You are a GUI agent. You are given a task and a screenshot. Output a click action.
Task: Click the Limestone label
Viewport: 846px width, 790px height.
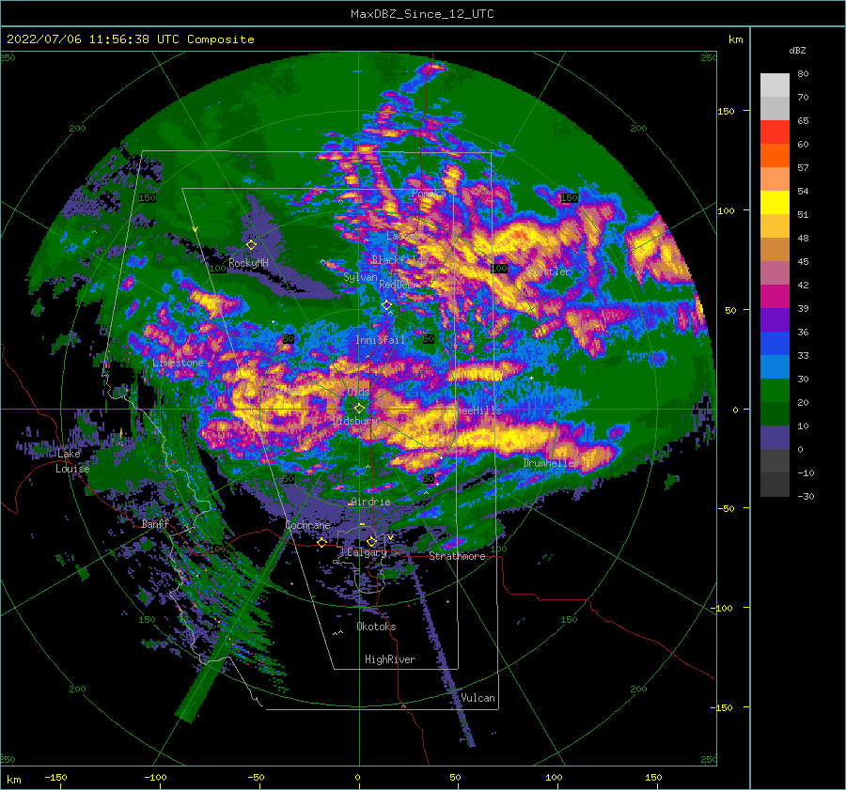pyautogui.click(x=178, y=363)
